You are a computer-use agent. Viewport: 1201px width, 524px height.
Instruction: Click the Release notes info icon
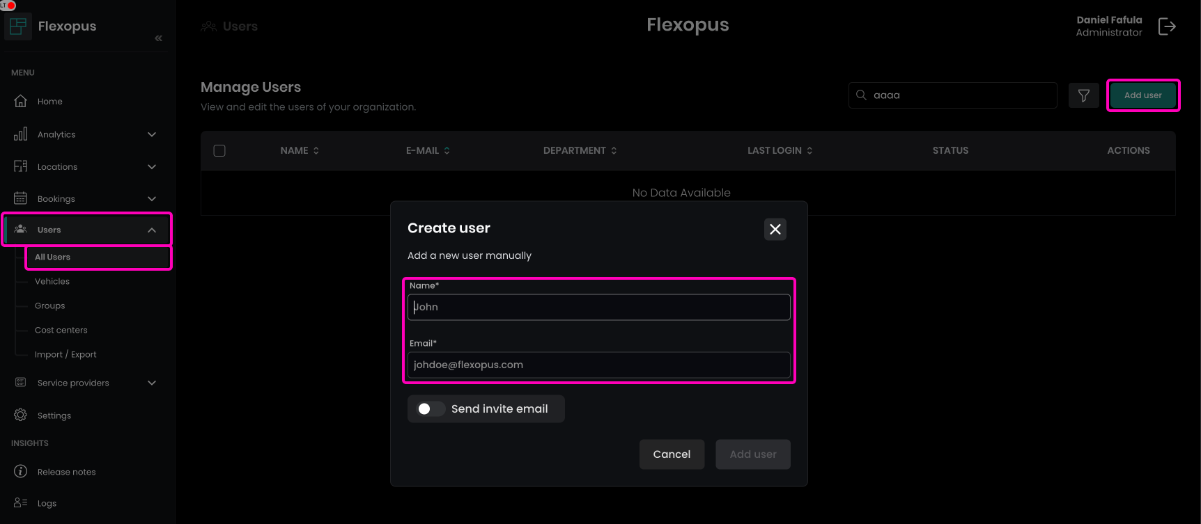[x=21, y=472]
